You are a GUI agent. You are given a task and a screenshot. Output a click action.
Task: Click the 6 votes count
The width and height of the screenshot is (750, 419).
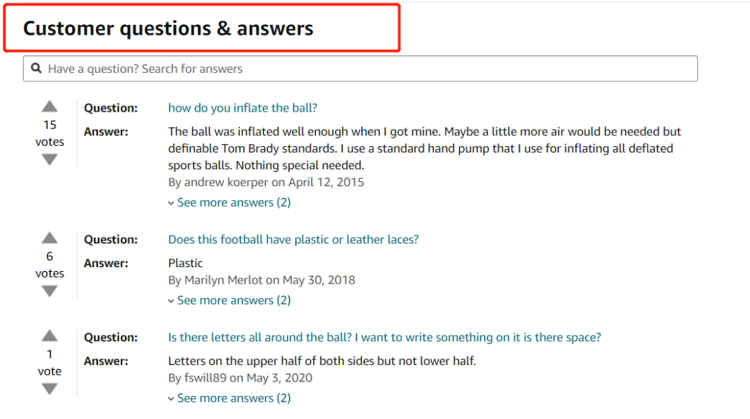pyautogui.click(x=50, y=265)
